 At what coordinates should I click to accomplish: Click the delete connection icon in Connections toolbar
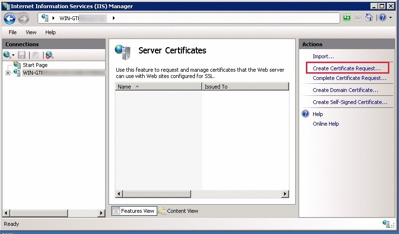pos(49,55)
